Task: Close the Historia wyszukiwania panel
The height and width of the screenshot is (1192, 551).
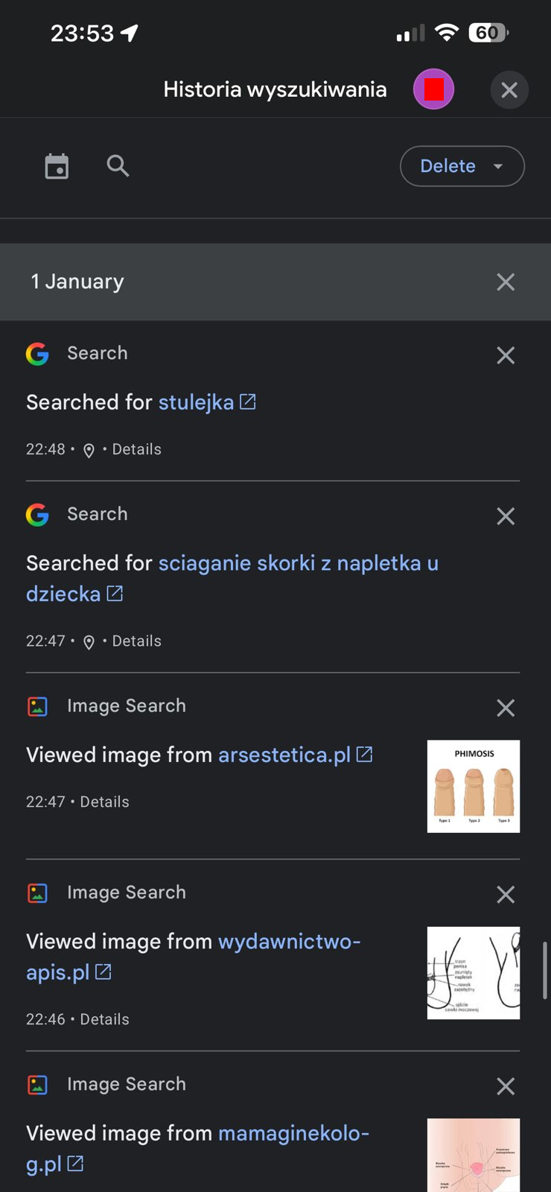Action: tap(509, 90)
